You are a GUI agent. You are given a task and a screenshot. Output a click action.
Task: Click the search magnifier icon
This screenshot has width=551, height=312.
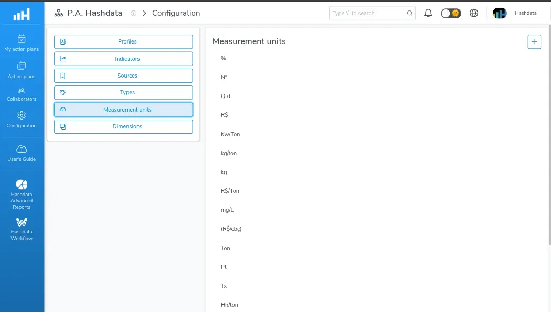click(x=410, y=13)
